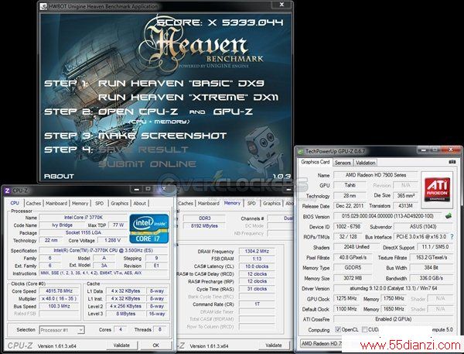The height and width of the screenshot is (354, 464).
Task: Click the ATI Radeon logo in GPU-Z
Action: coord(437,190)
